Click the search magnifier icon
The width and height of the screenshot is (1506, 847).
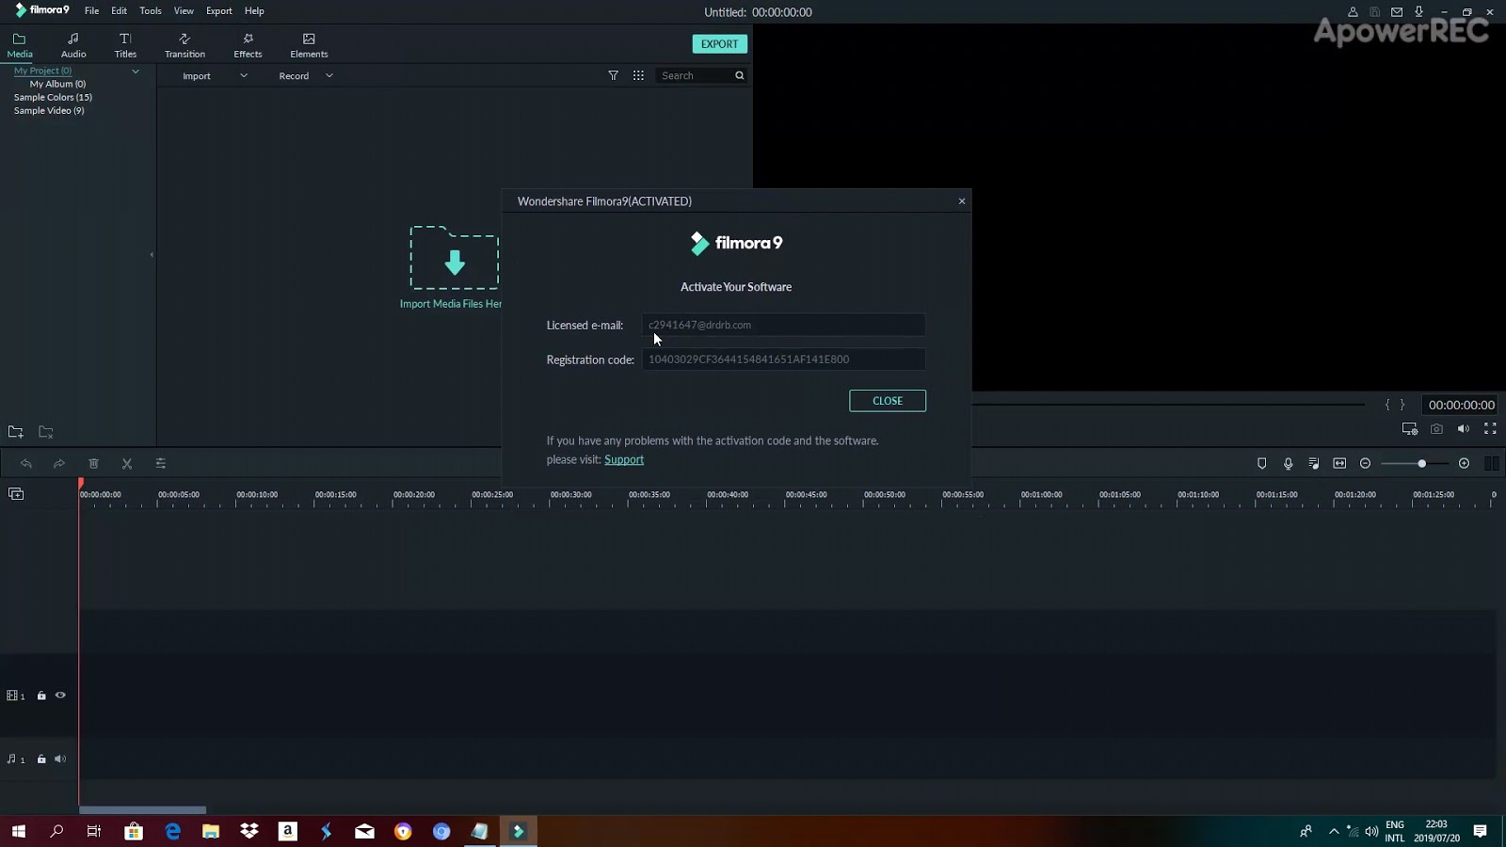[740, 75]
